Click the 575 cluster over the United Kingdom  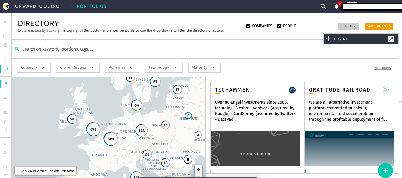[x=93, y=130]
